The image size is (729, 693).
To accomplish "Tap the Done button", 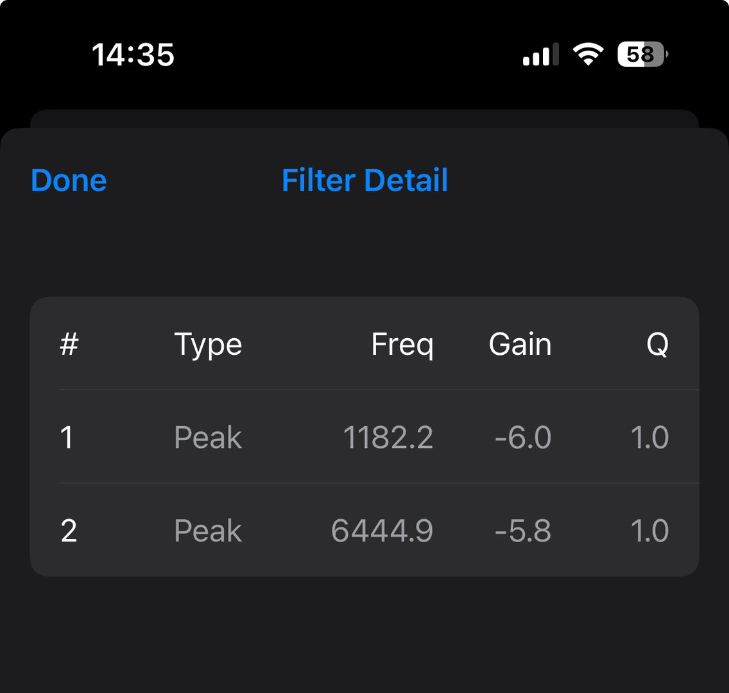I will coord(69,180).
